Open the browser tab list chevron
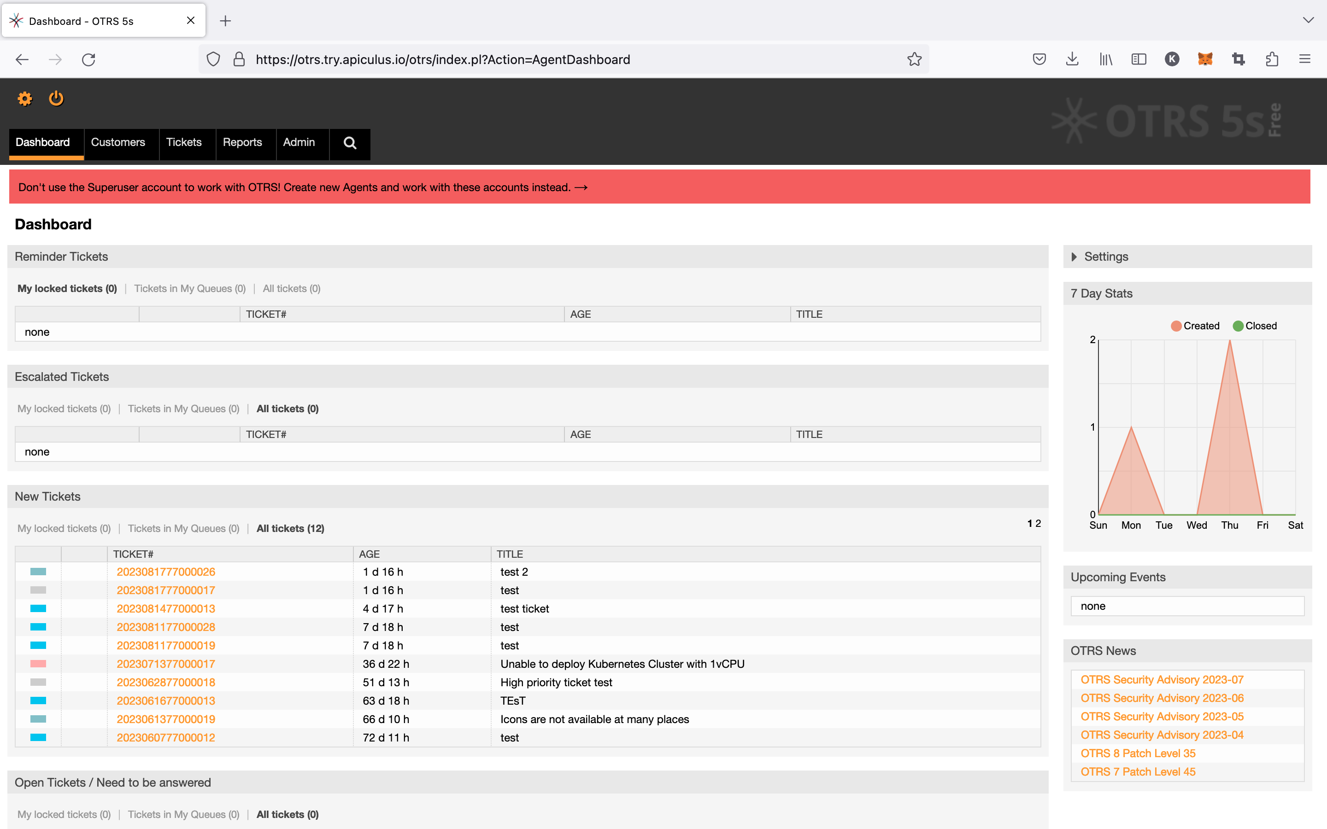This screenshot has height=829, width=1327. coord(1309,20)
